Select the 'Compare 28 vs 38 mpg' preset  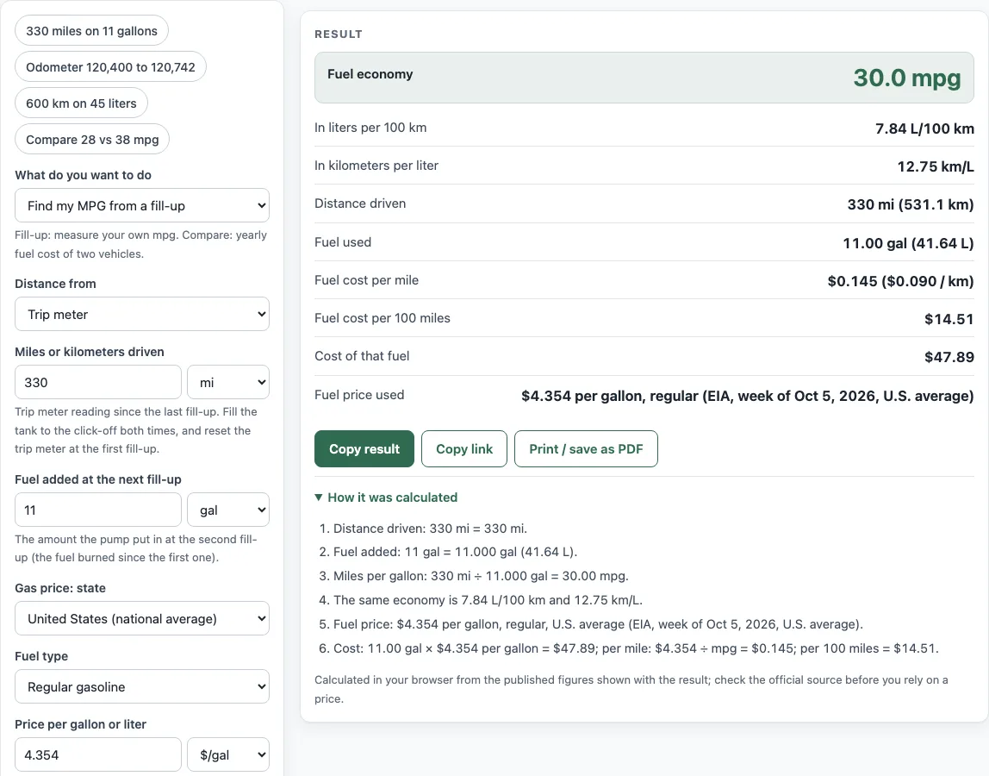point(92,140)
